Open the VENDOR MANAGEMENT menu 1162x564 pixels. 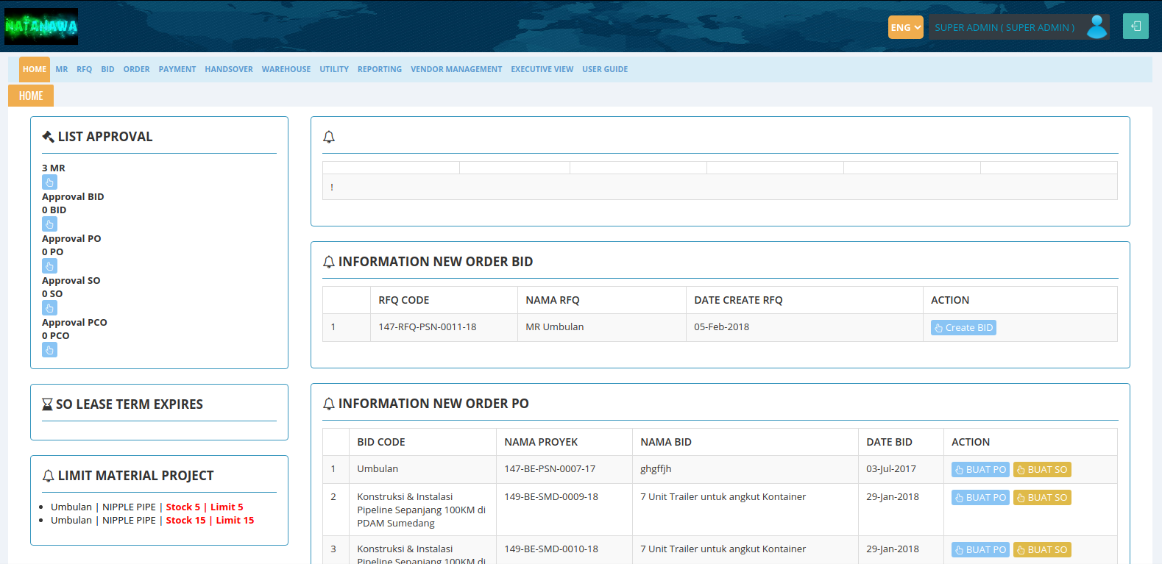point(456,69)
